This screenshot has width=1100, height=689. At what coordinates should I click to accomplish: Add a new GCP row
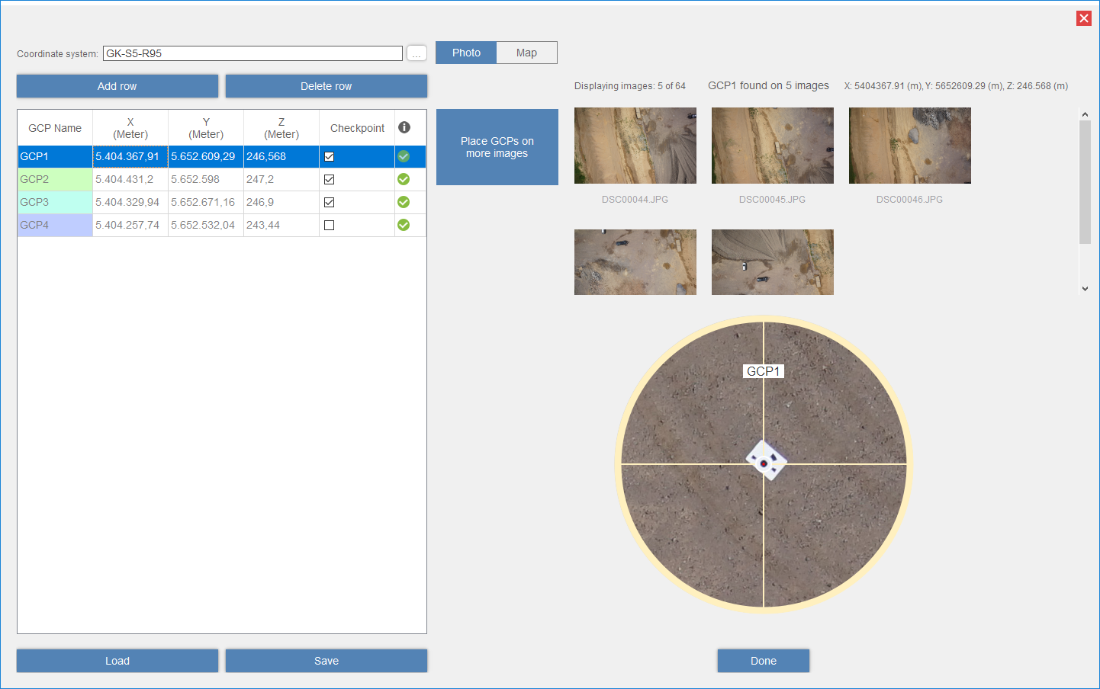tap(117, 86)
